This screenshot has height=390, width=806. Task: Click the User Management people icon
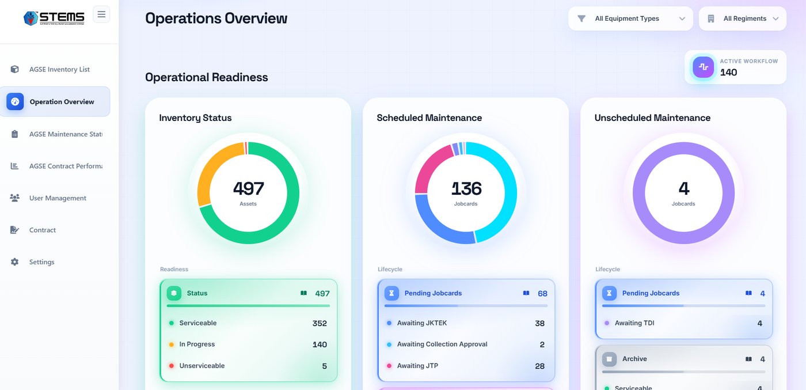click(15, 198)
